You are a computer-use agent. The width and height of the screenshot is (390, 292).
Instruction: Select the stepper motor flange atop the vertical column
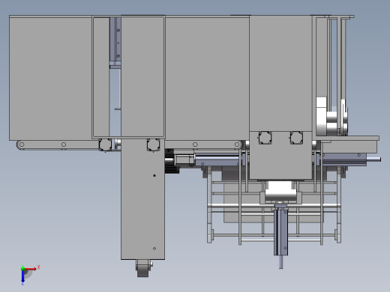(x=153, y=145)
